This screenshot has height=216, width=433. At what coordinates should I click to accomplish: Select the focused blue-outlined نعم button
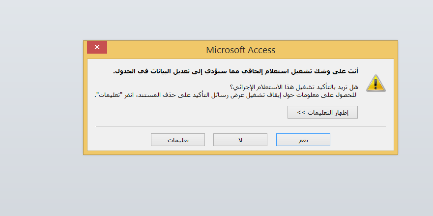click(x=303, y=140)
